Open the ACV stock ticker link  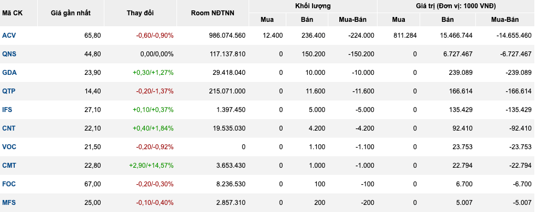(9, 35)
